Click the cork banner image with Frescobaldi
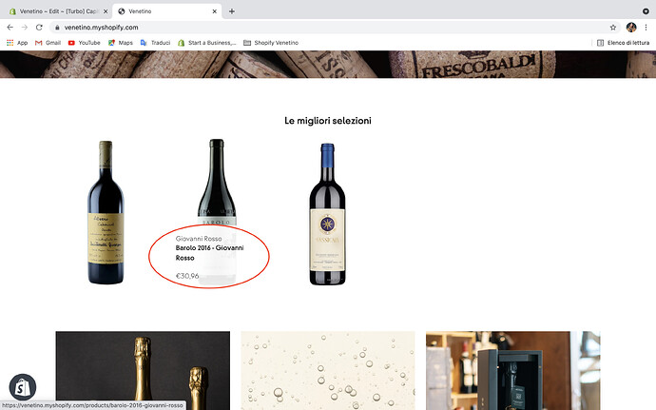 point(328,65)
